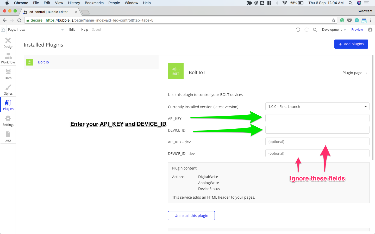Open the editor search magnifier
The height and width of the screenshot is (234, 375).
coord(315,30)
